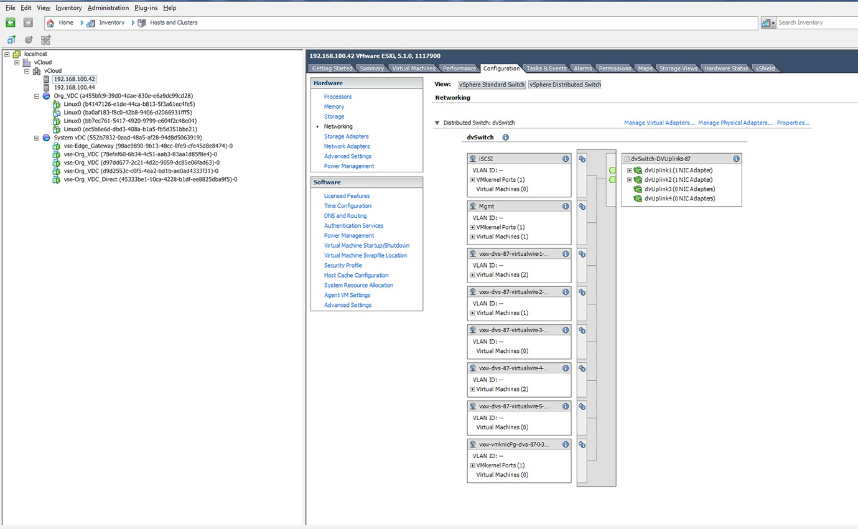Click the port connection icon beside iSCSI

(582, 159)
